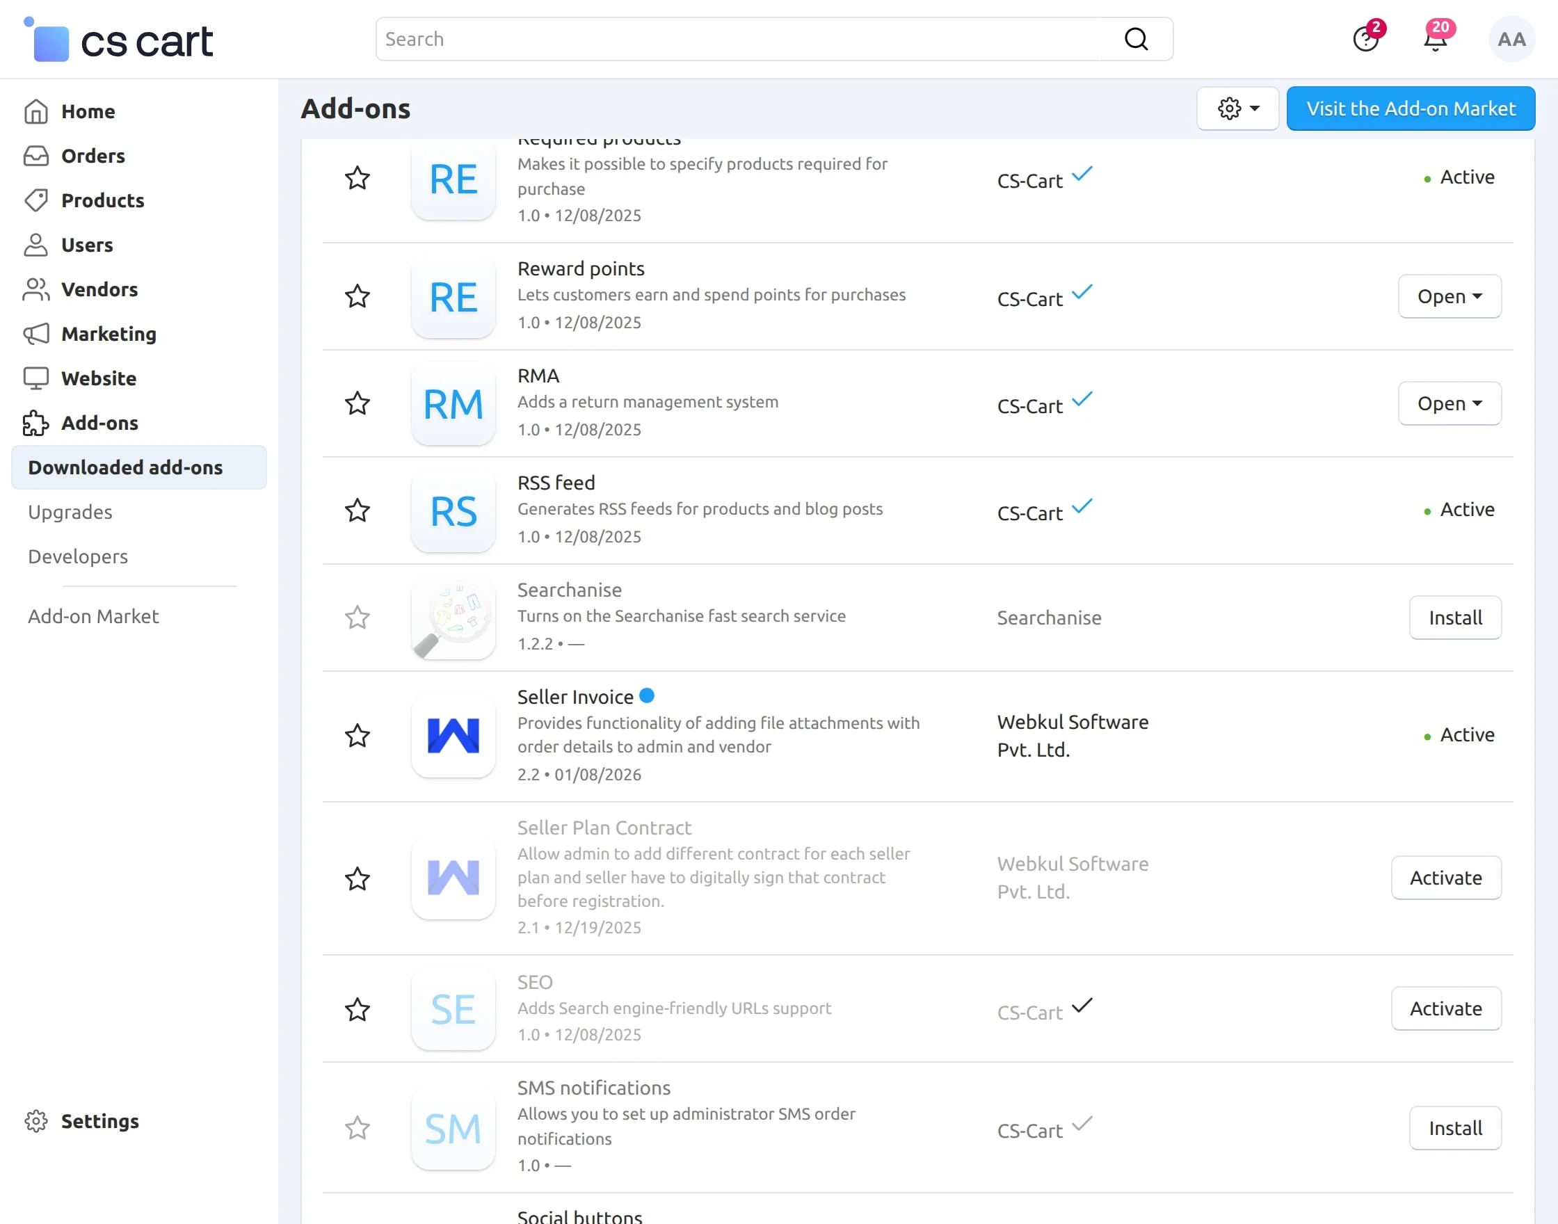Open the notifications bell icon
Image resolution: width=1558 pixels, height=1224 pixels.
point(1435,40)
